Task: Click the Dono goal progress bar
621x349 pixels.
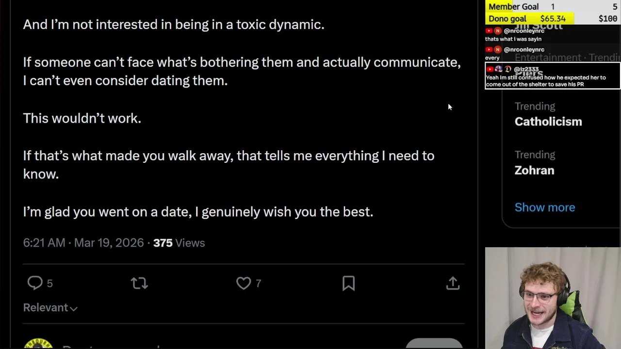Action: [553, 18]
